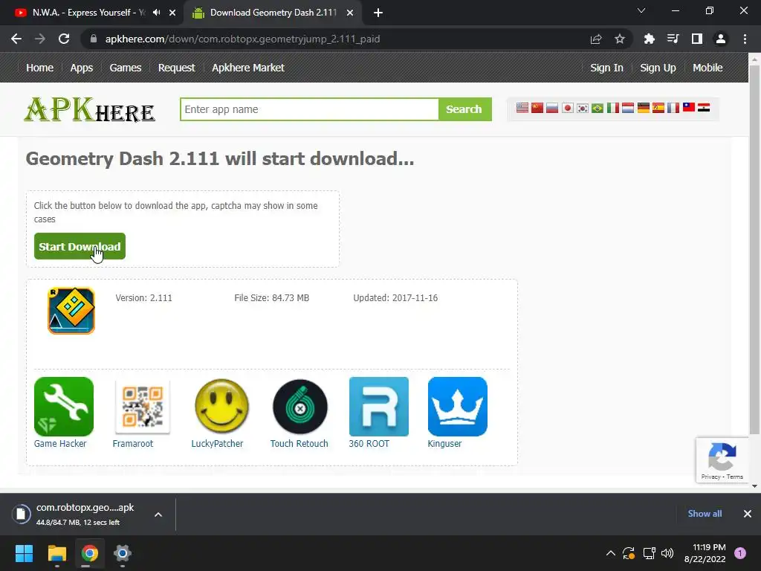Choose the Brazil flag language
Screen dimensions: 761x571
coord(598,108)
